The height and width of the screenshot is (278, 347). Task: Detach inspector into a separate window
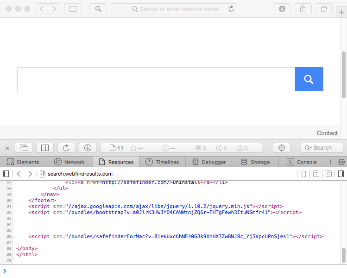click(24, 148)
